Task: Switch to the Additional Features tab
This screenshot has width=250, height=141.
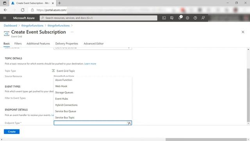Action: pos(38,43)
